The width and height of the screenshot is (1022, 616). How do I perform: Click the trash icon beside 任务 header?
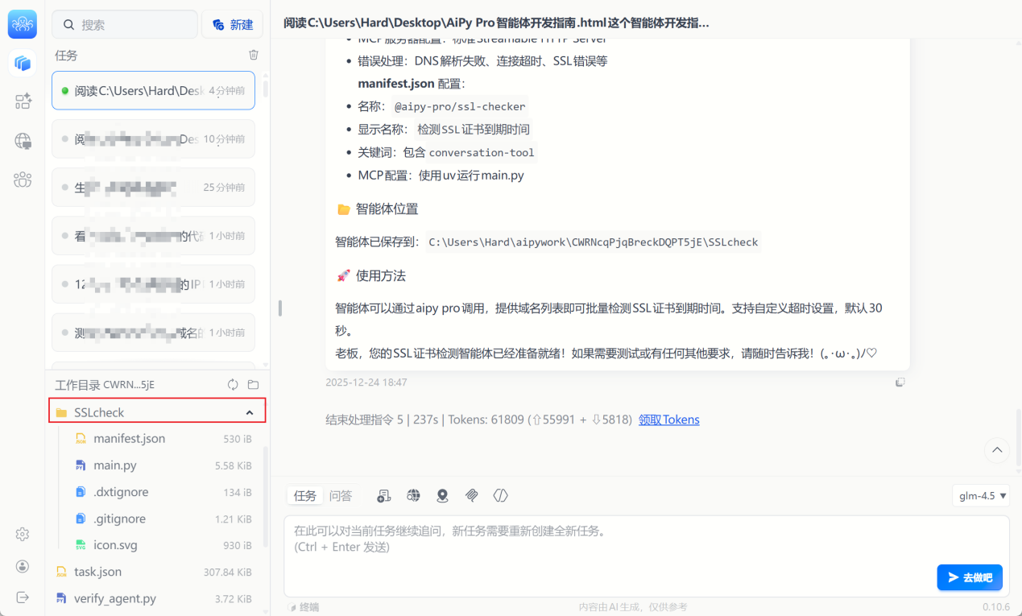[254, 55]
